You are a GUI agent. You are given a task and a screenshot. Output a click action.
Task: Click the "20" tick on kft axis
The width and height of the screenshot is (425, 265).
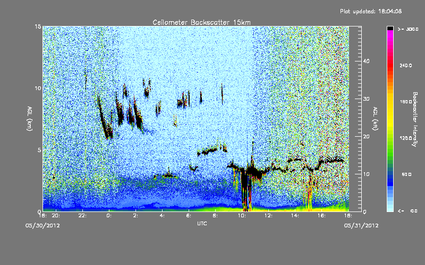coord(366,137)
